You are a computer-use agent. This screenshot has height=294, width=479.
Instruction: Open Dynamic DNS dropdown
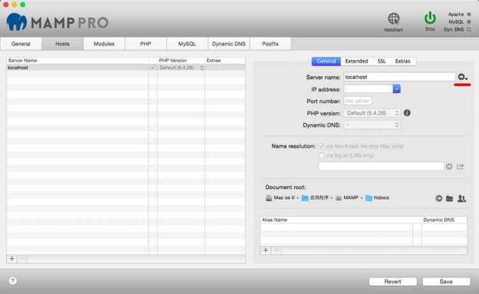point(372,125)
